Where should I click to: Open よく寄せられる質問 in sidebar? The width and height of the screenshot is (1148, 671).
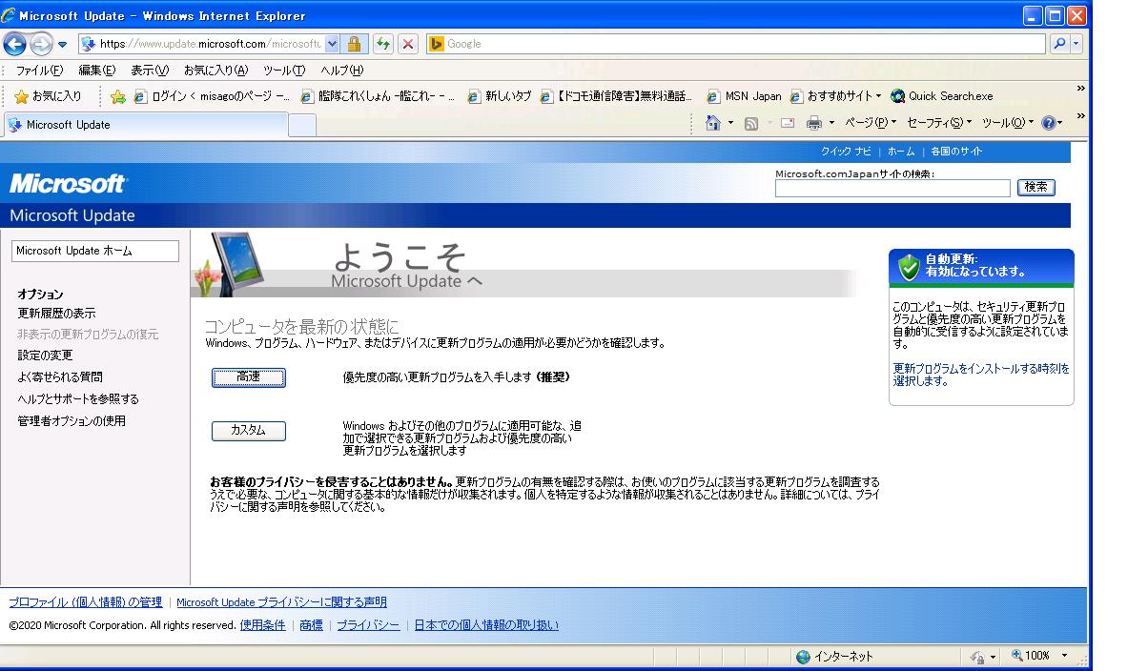pos(60,377)
